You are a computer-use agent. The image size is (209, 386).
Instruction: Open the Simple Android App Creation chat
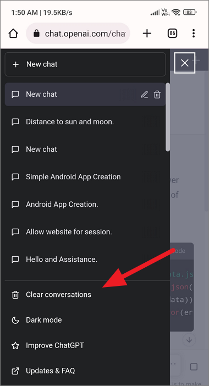click(85, 177)
